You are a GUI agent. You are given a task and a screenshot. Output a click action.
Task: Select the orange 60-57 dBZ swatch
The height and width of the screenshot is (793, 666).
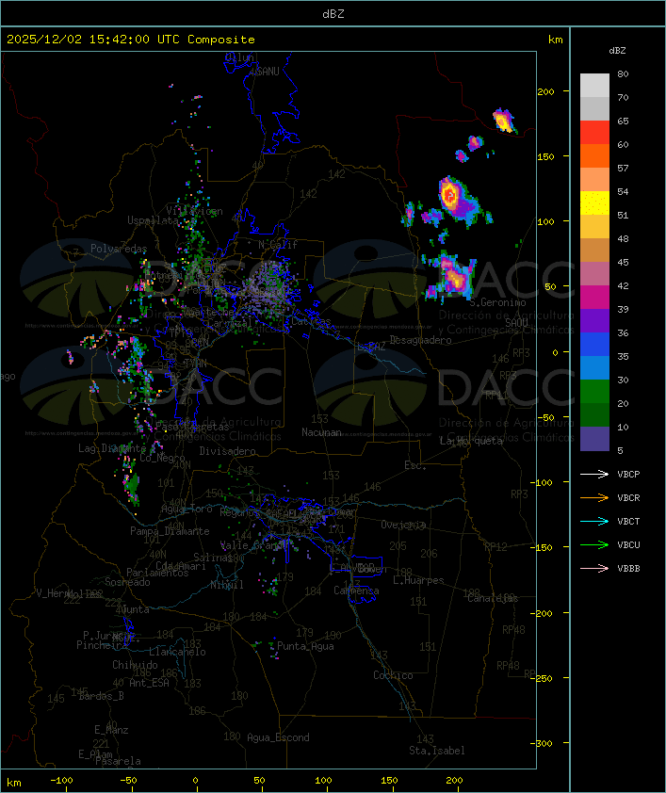594,155
